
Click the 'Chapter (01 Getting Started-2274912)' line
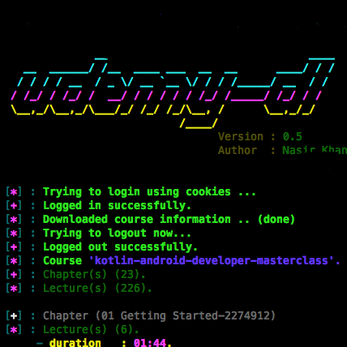coord(159,315)
